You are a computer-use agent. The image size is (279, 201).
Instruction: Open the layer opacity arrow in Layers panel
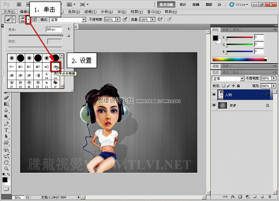pos(274,78)
